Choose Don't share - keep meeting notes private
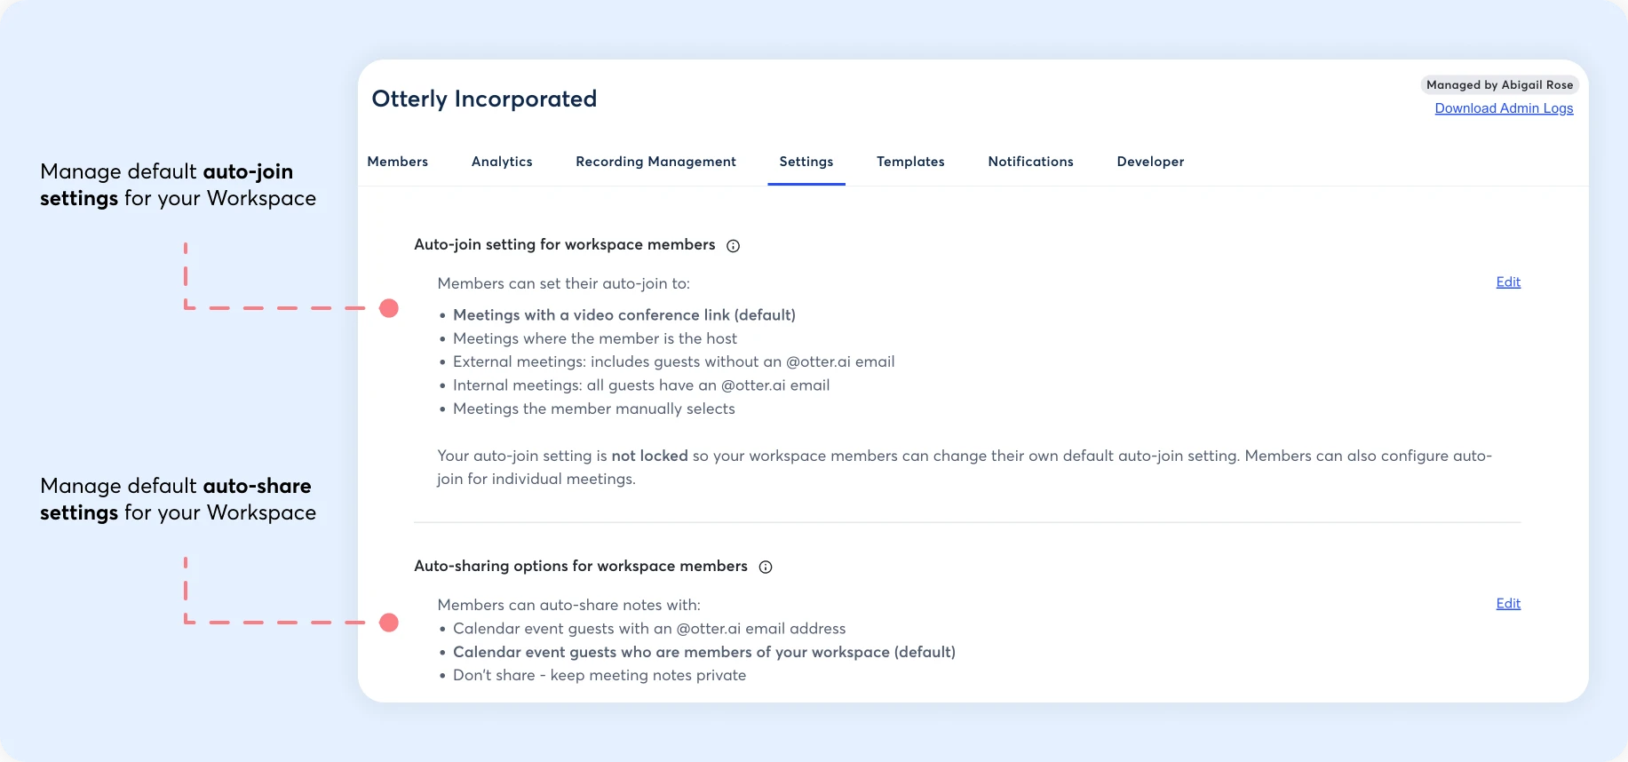 (600, 675)
